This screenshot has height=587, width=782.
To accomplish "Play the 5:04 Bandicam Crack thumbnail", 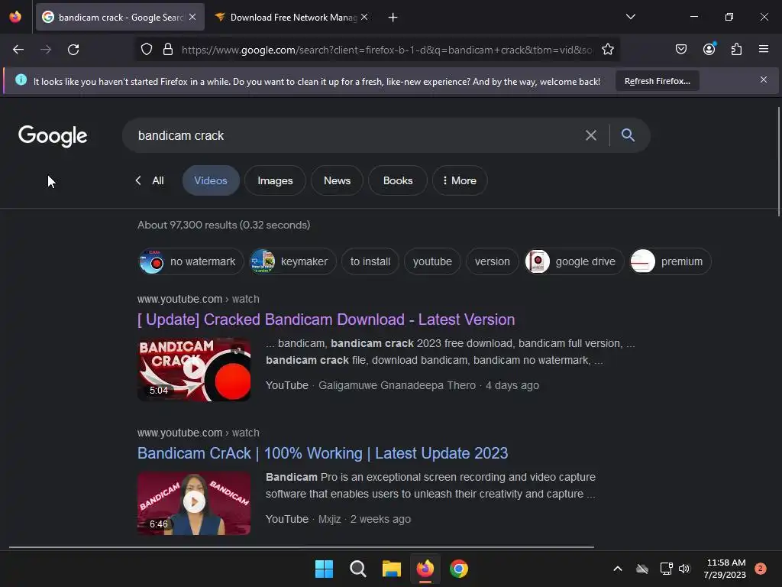I will point(194,369).
